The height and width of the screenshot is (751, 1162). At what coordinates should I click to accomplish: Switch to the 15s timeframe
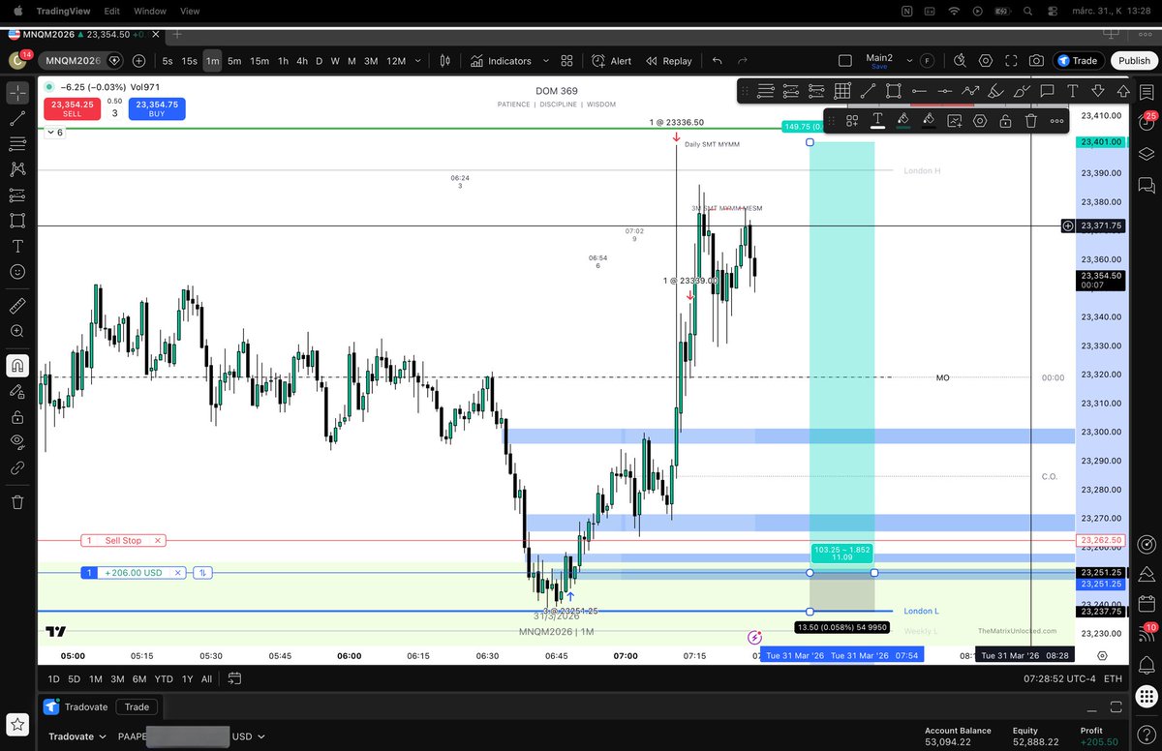click(x=189, y=60)
